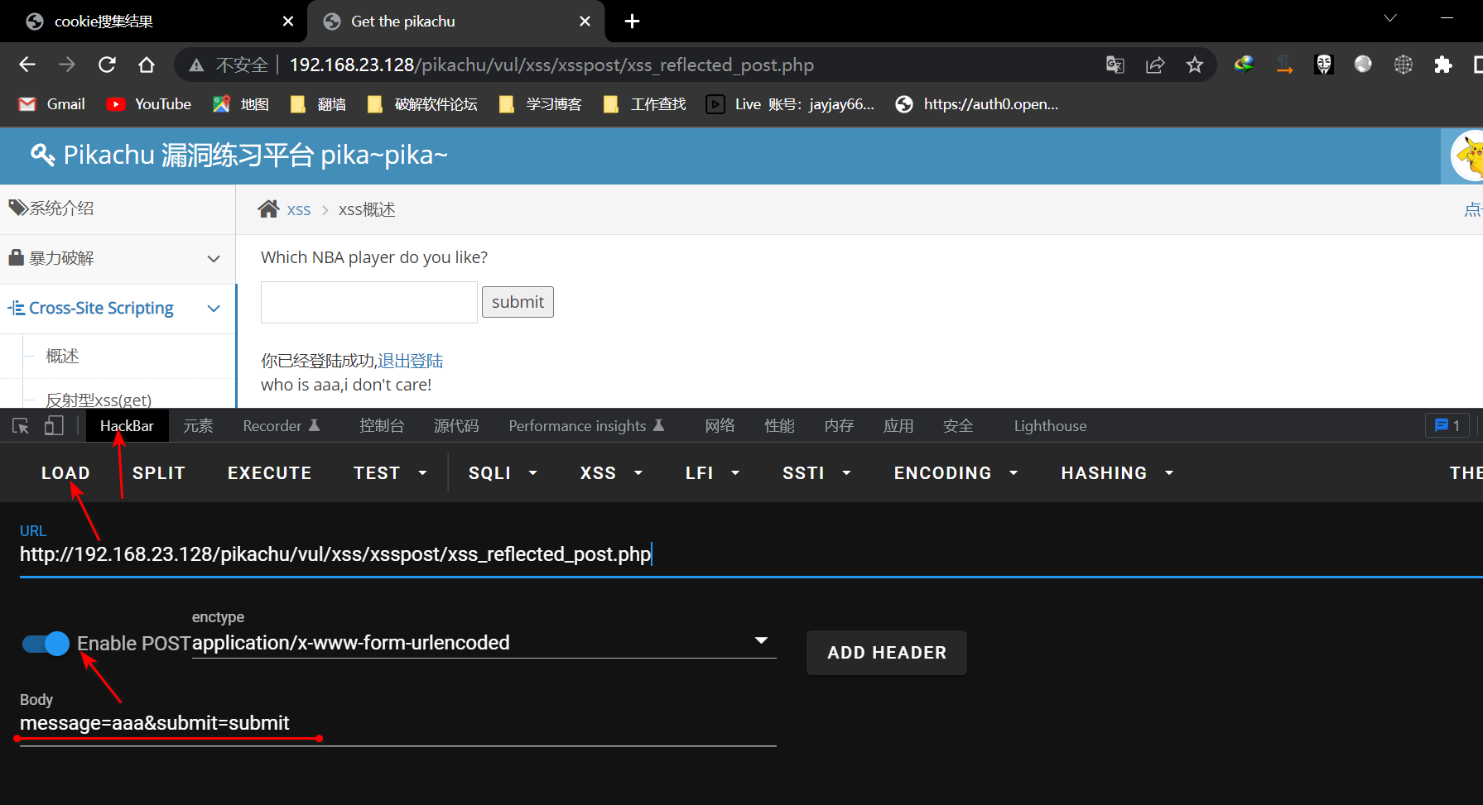This screenshot has height=805, width=1483.
Task: Toggle the device toolbar icon
Action: [54, 426]
